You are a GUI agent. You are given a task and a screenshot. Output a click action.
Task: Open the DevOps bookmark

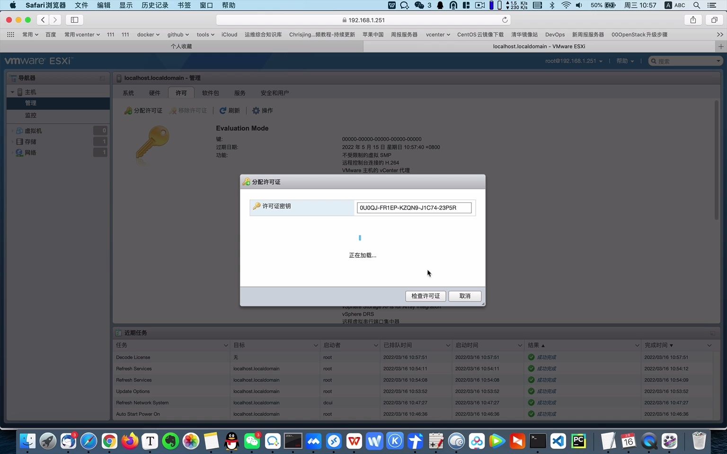(x=555, y=35)
